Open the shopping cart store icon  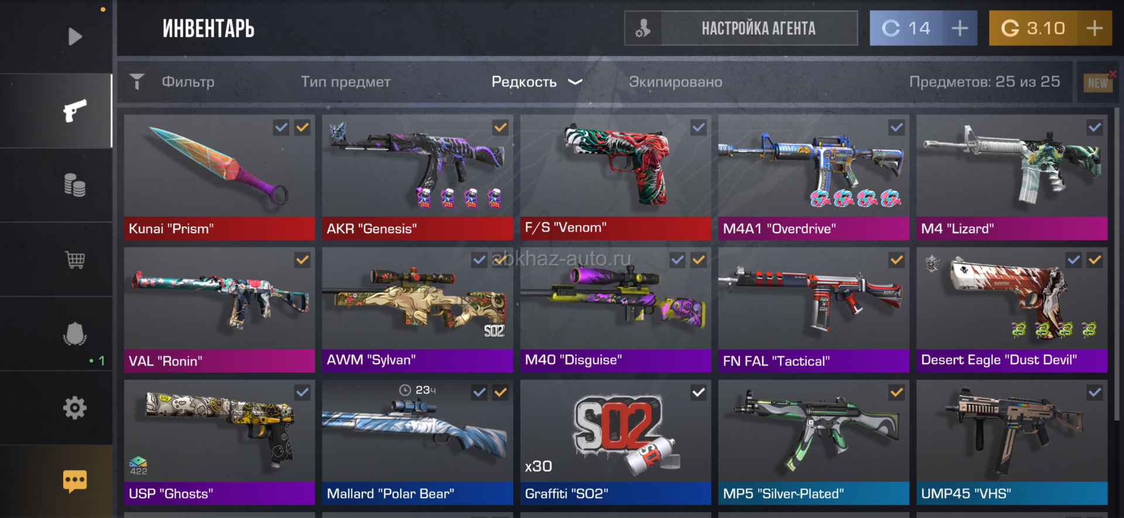point(75,259)
